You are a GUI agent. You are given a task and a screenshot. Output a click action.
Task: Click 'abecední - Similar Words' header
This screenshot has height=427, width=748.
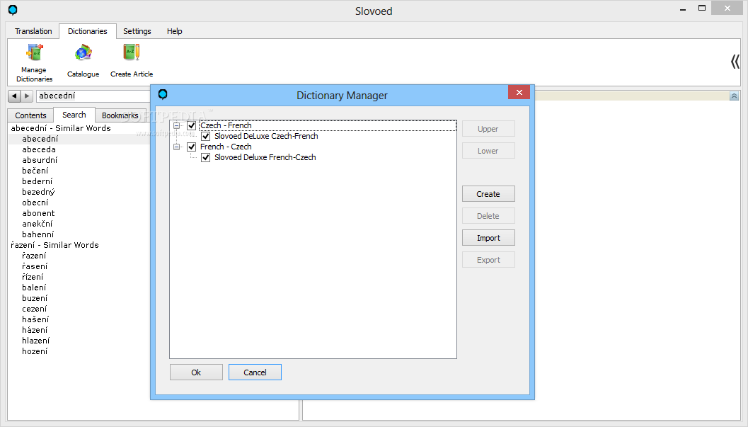pyautogui.click(x=61, y=128)
